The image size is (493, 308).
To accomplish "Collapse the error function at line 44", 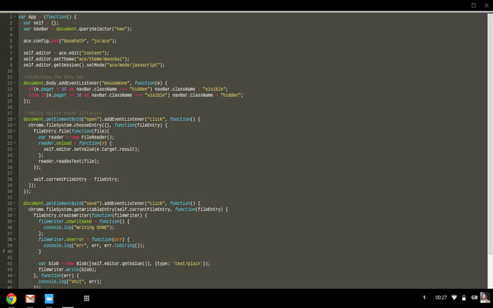I will [x=15, y=276].
